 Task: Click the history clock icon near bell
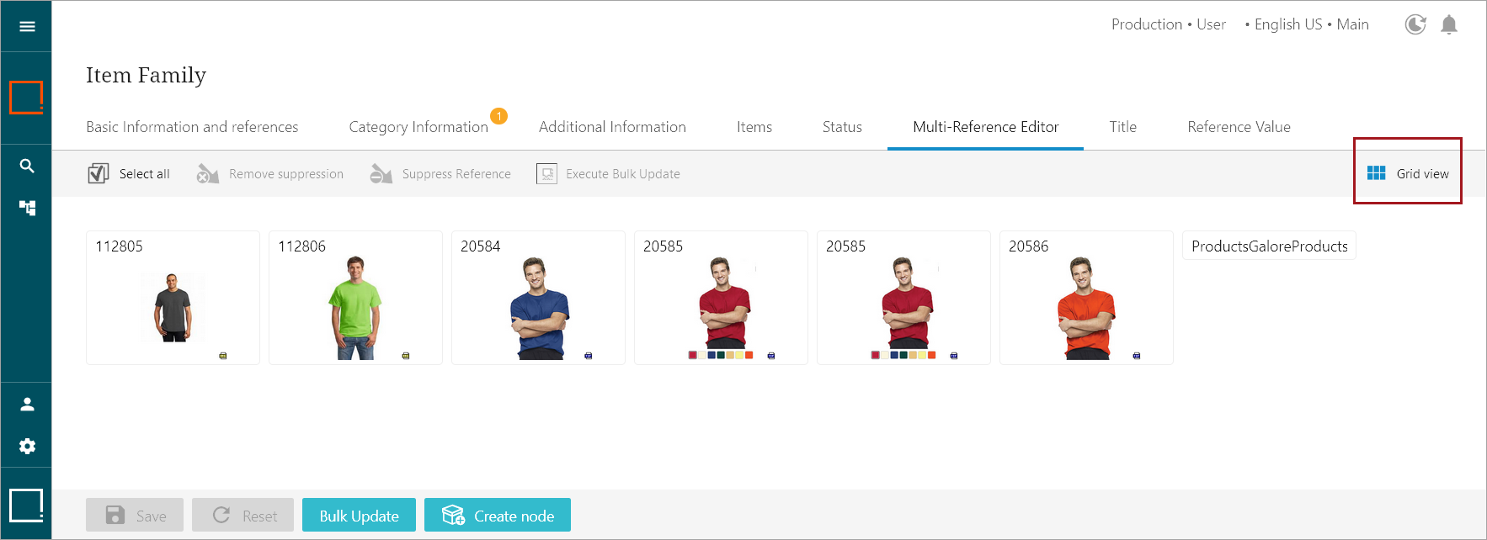pos(1415,25)
